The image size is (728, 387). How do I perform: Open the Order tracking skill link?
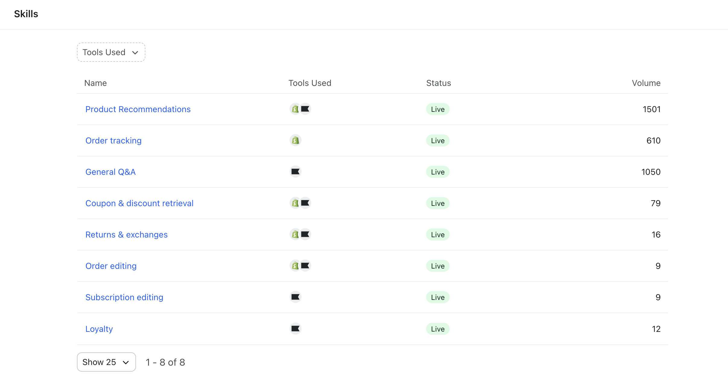tap(113, 140)
